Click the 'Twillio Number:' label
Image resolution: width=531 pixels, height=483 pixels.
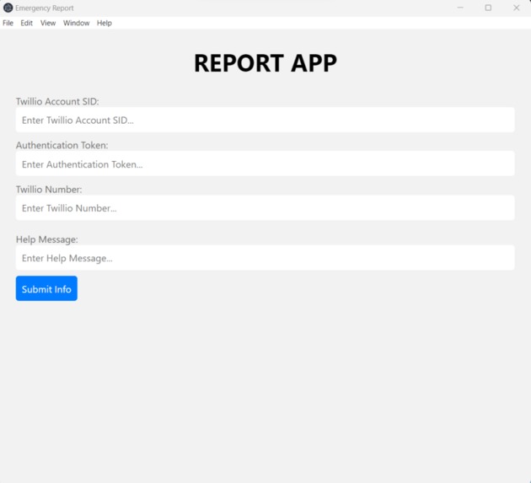pyautogui.click(x=49, y=190)
